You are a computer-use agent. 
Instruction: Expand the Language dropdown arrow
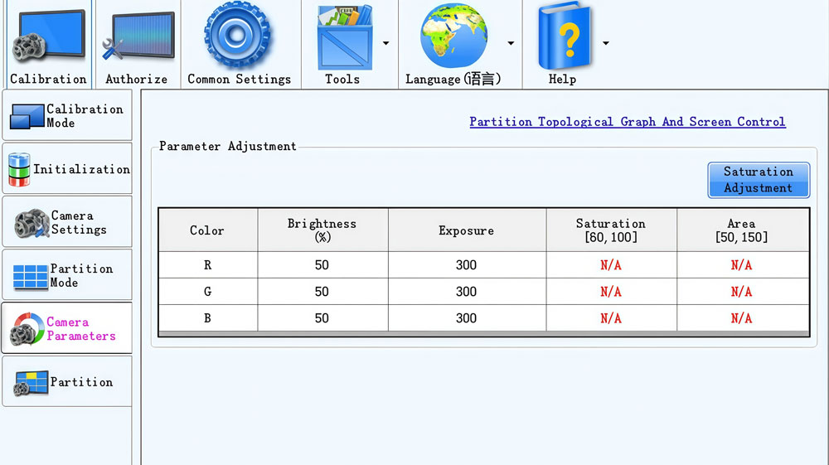tap(511, 43)
